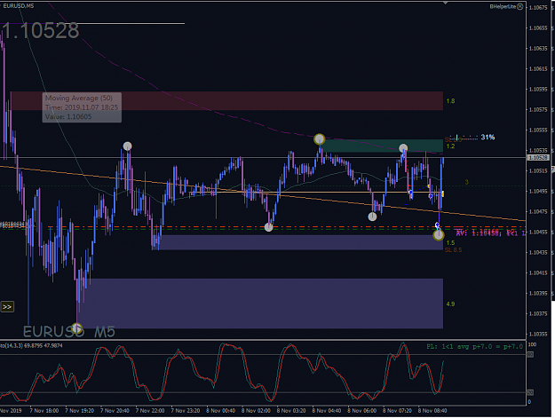555x418 pixels.
Task: Click the 8 Nov 04:40 time axis label
Action: click(x=327, y=411)
